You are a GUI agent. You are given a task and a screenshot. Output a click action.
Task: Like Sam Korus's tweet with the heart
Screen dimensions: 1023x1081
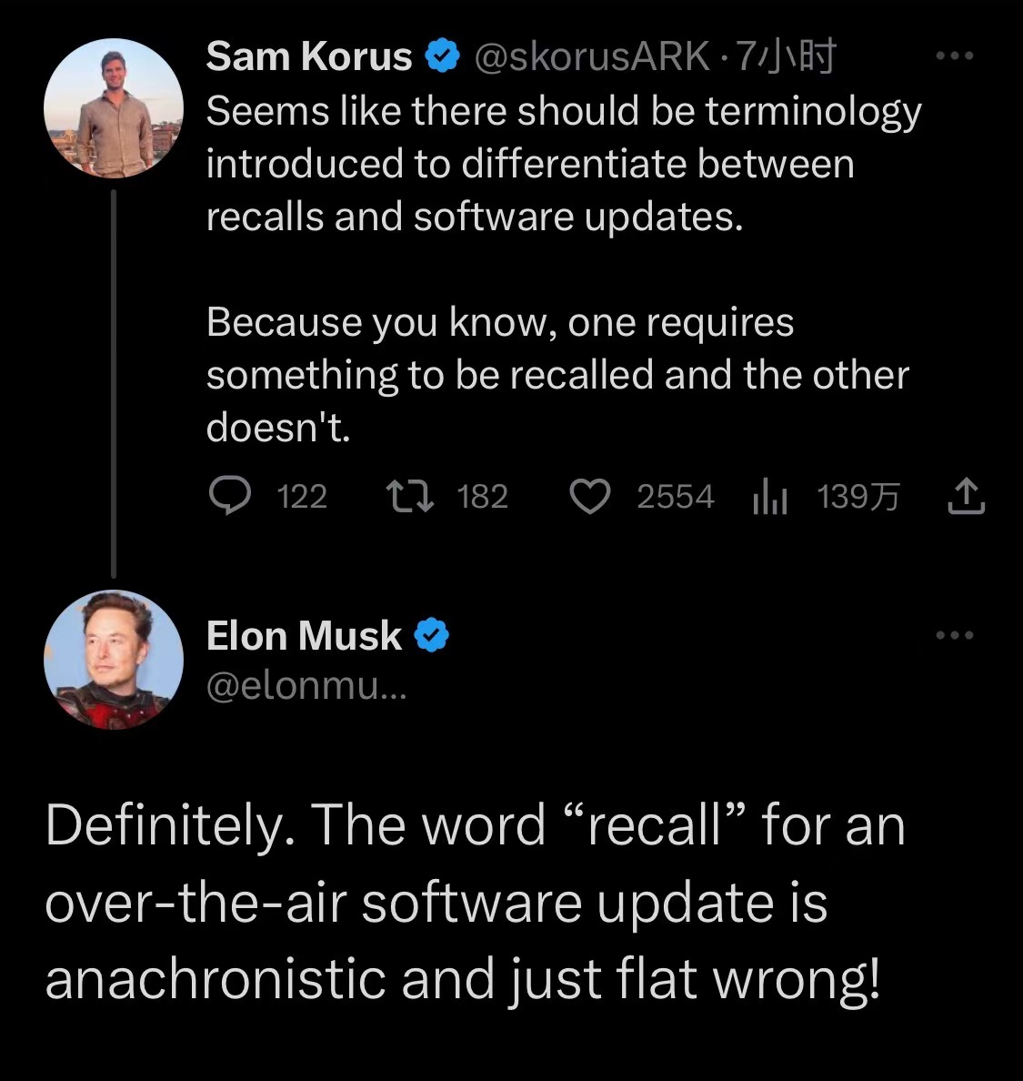click(x=589, y=497)
